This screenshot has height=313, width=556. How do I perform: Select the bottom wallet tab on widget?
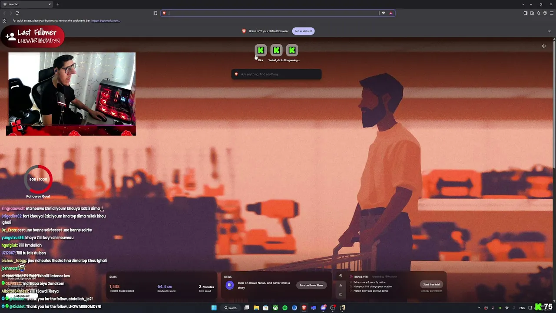341,294
